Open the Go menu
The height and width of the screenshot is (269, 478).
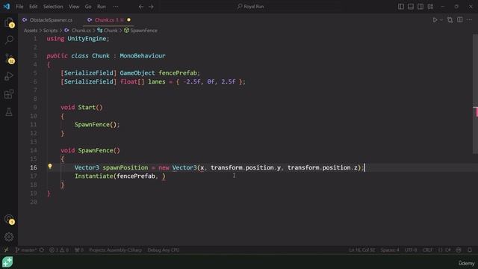[x=88, y=7]
